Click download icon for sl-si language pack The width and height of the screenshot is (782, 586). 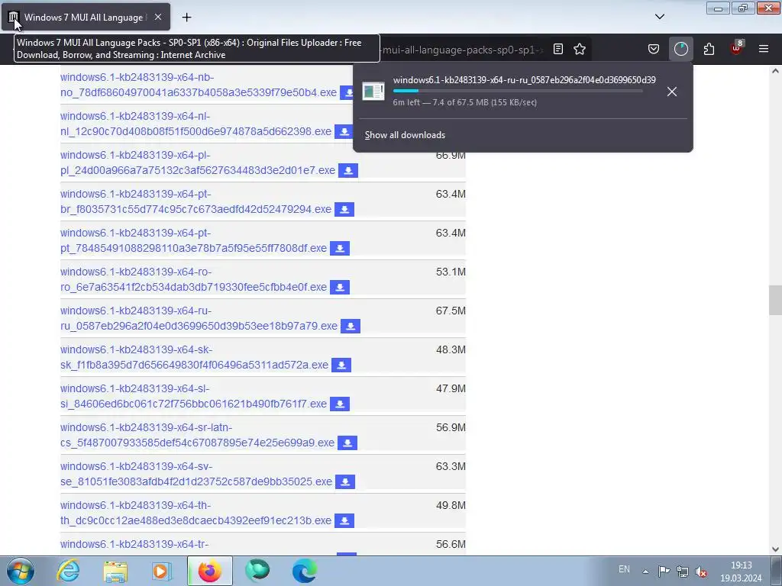(x=340, y=404)
